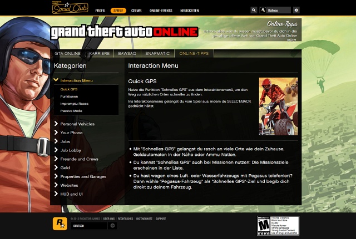Click the username field in the header
This screenshot has height=239, width=356.
(278, 10)
